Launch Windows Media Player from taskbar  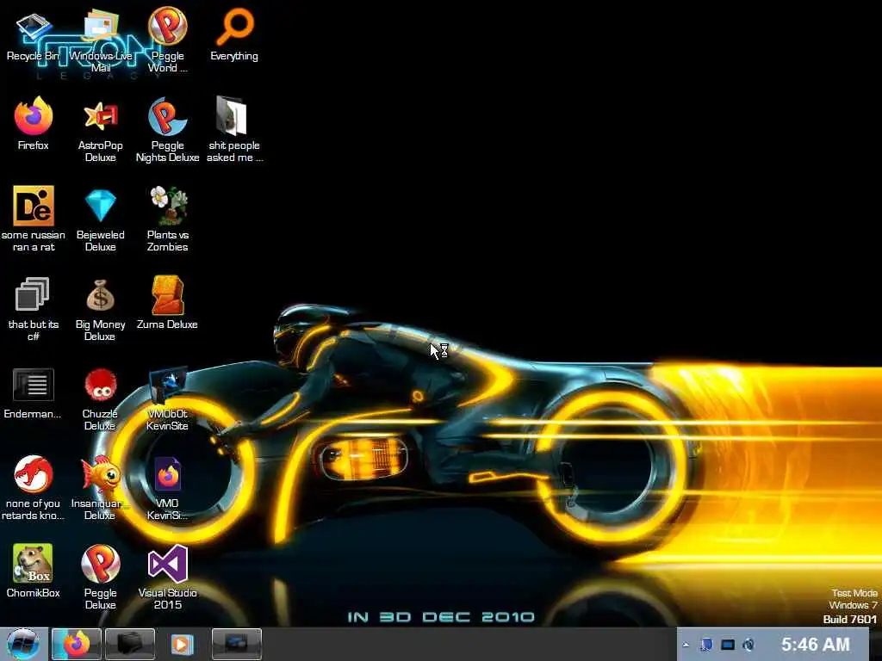(x=182, y=644)
